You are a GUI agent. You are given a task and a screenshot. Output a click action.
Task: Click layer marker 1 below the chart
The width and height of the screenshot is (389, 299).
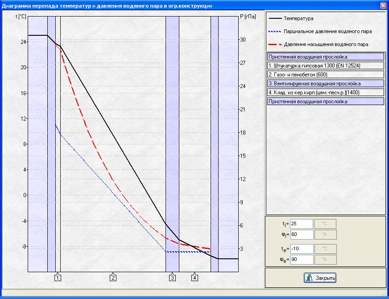(x=58, y=278)
